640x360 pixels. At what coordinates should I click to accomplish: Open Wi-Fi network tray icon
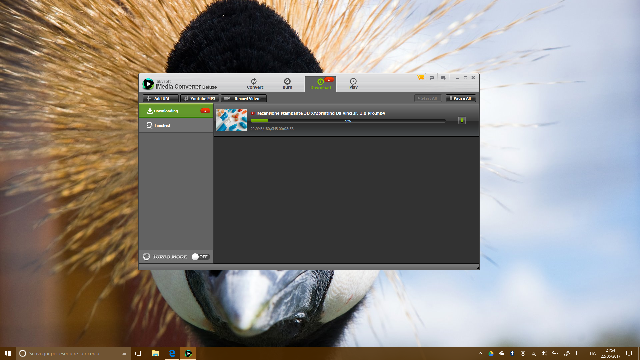534,353
